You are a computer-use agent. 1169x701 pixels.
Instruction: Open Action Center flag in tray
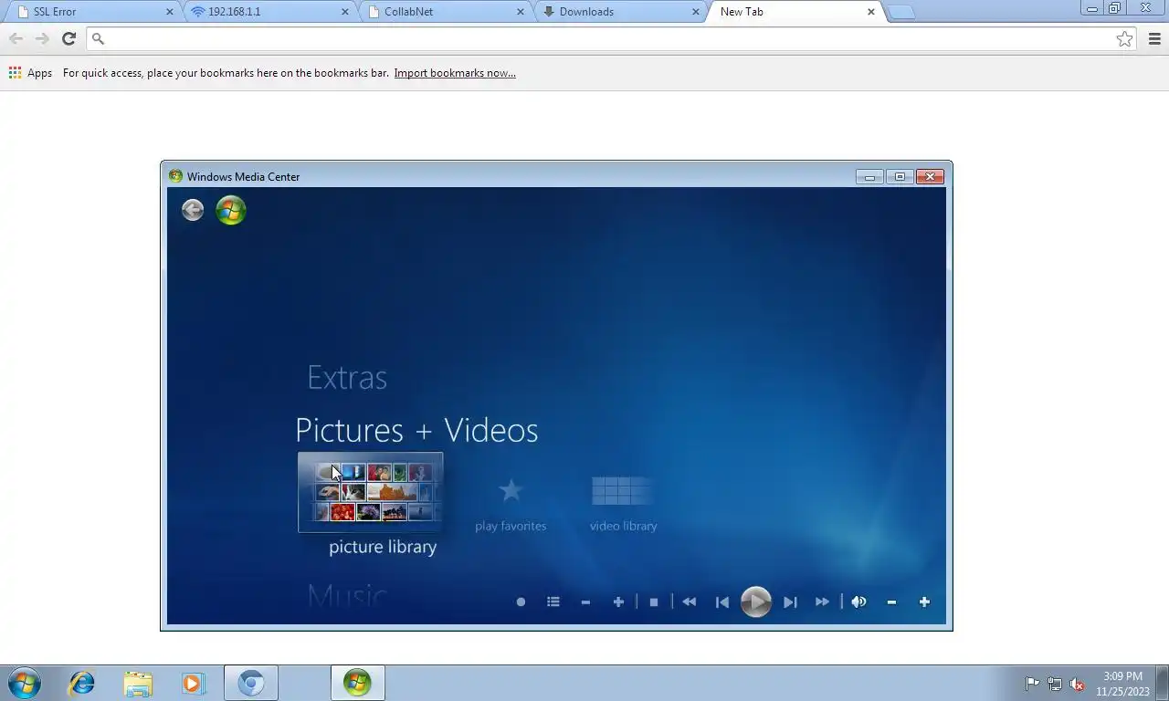click(1032, 684)
